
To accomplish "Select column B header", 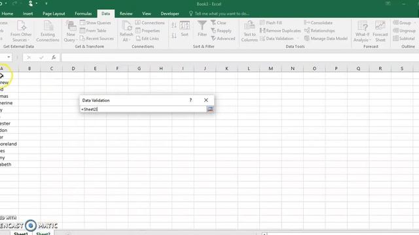I will (x=29, y=69).
